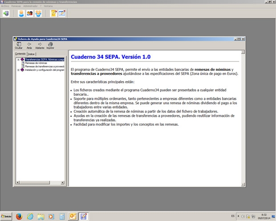Screen dimensions: 276x221
Task: Open Remesas de transferencias a proveedores topic
Action: [x=45, y=66]
